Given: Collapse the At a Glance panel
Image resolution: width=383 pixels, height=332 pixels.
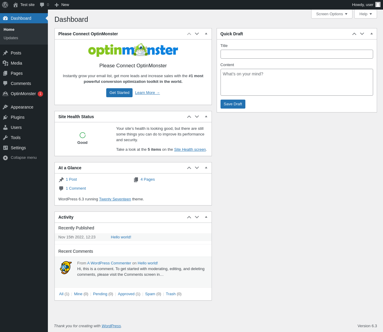Looking at the screenshot, I should [206, 168].
